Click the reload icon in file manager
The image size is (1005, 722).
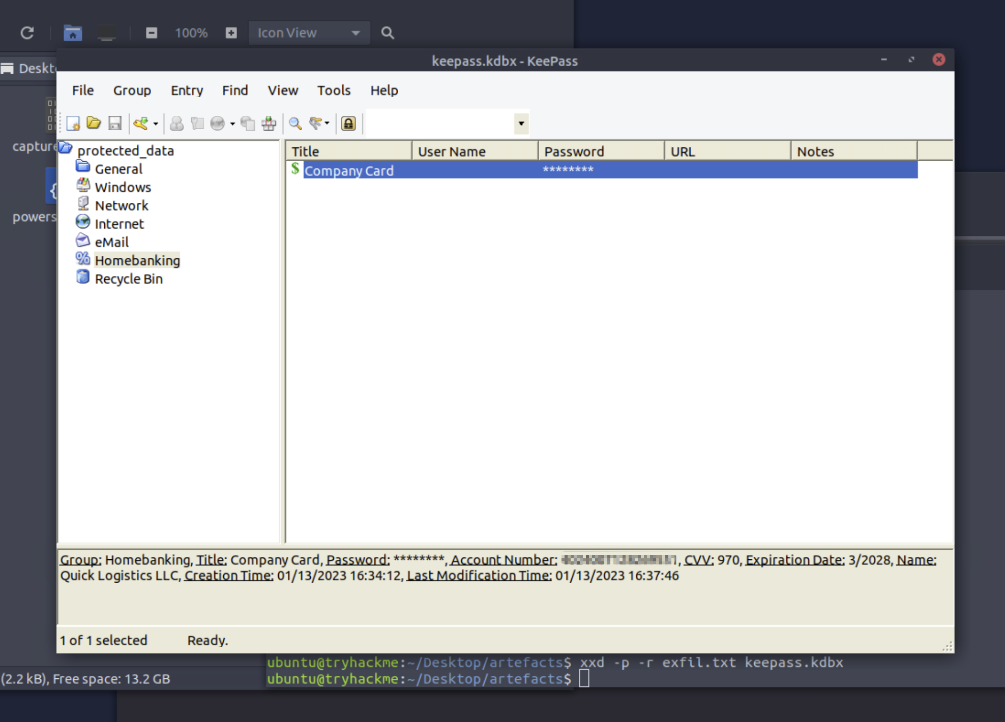click(x=27, y=33)
